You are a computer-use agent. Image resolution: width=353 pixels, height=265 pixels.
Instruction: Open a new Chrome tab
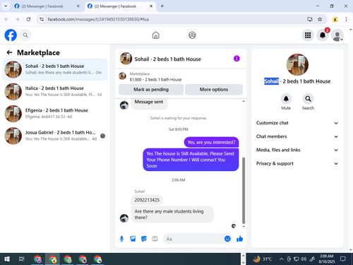click(162, 6)
